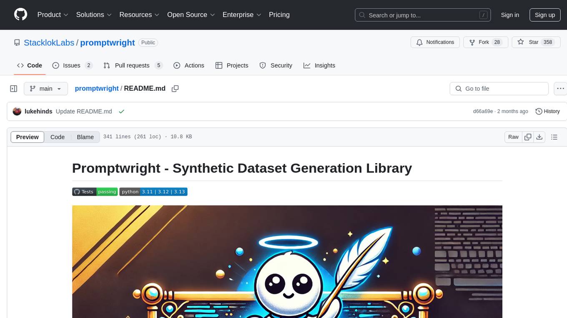The height and width of the screenshot is (318, 567).
Task: Open promptwright repository link in header
Action: coord(108,42)
